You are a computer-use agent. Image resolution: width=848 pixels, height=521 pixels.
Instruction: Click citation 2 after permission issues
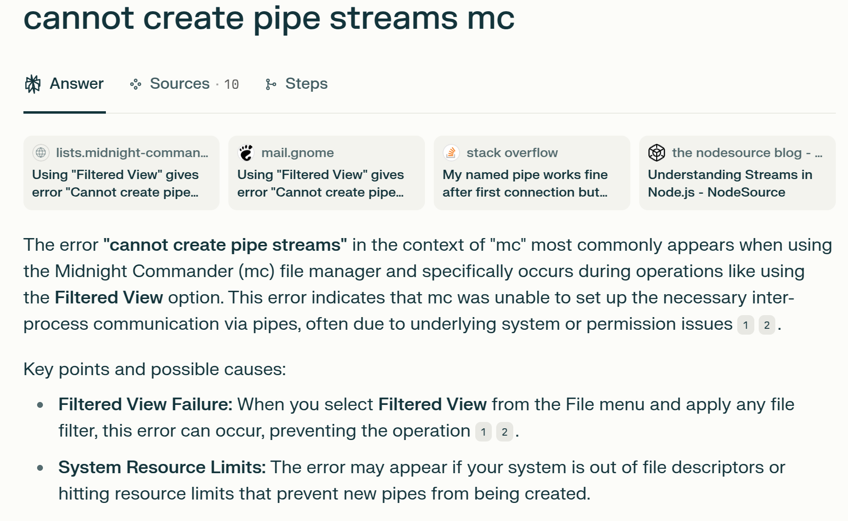pos(767,325)
